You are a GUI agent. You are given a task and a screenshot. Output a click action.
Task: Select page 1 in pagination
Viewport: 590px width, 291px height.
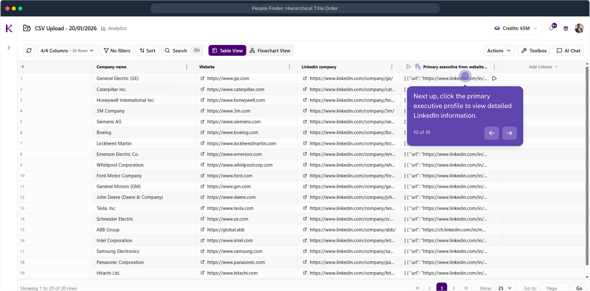(x=442, y=288)
